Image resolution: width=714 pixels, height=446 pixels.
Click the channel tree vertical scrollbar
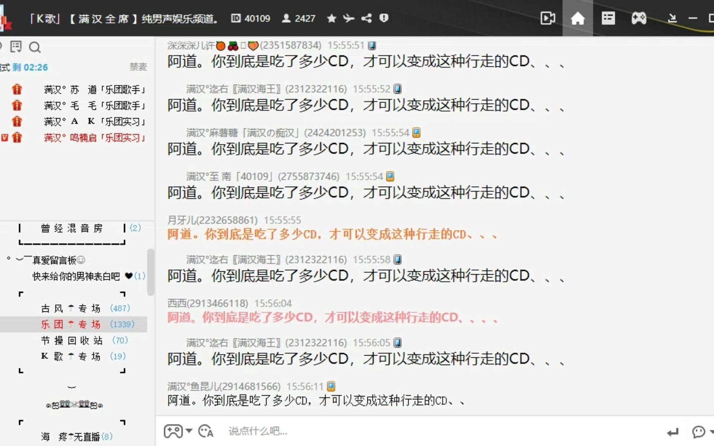151,273
